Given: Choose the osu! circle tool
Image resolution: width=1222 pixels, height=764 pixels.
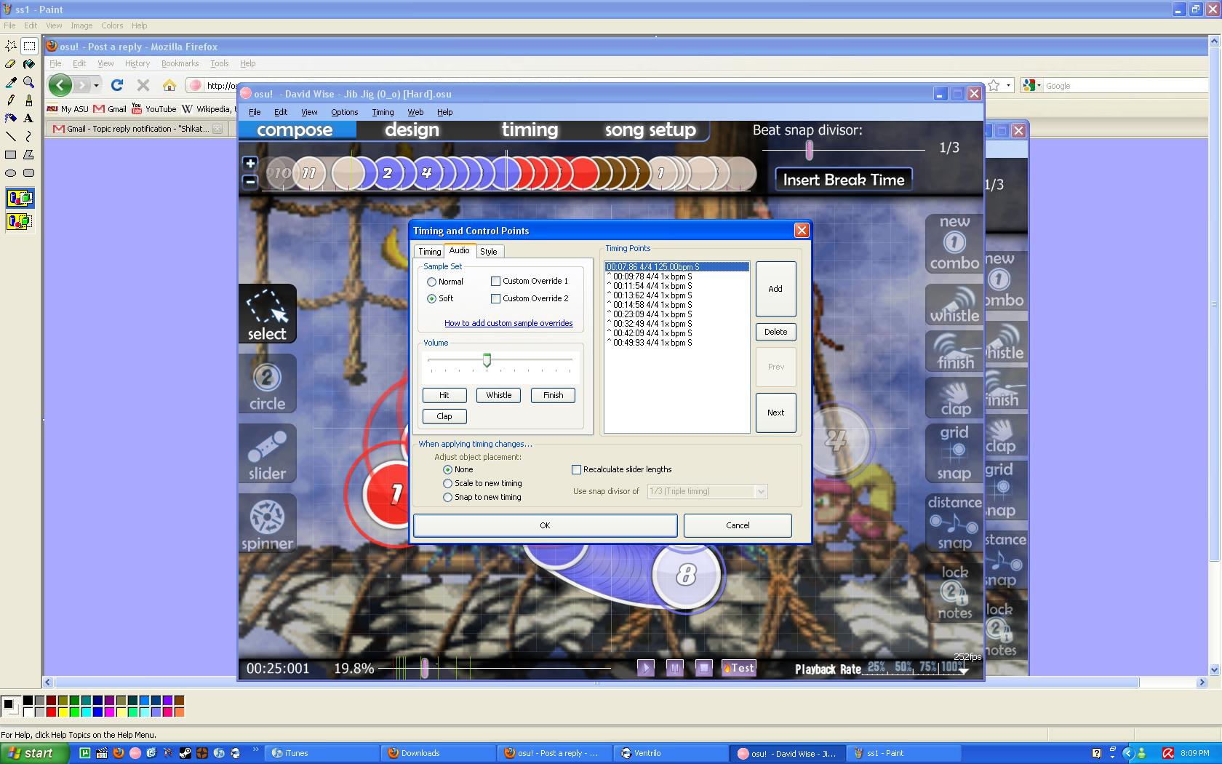Looking at the screenshot, I should point(267,383).
